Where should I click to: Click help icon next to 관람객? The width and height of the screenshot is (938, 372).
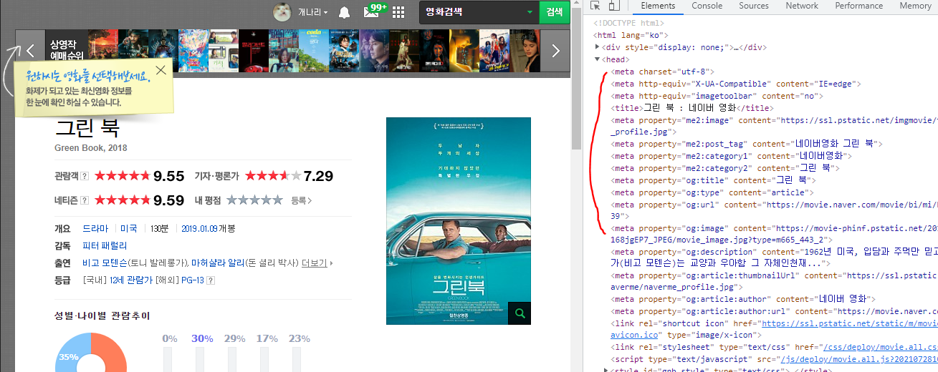click(x=85, y=176)
